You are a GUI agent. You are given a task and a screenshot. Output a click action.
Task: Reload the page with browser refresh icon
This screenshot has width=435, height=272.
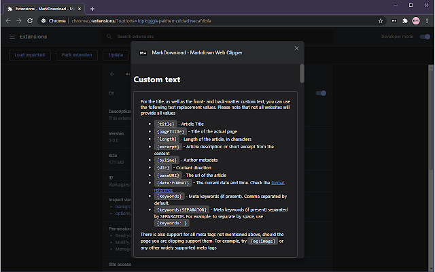point(30,20)
